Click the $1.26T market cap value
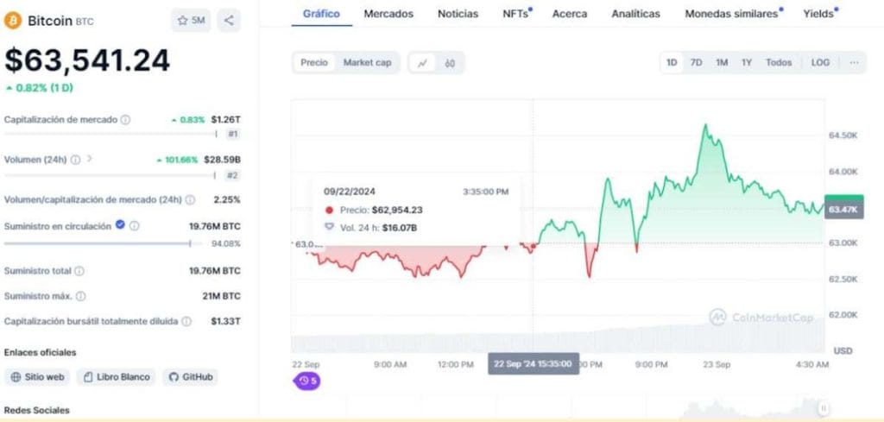 [x=225, y=119]
